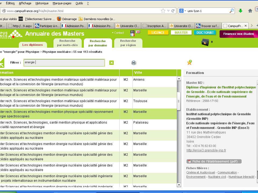Reload the page using the refresh arrow

[173, 11]
